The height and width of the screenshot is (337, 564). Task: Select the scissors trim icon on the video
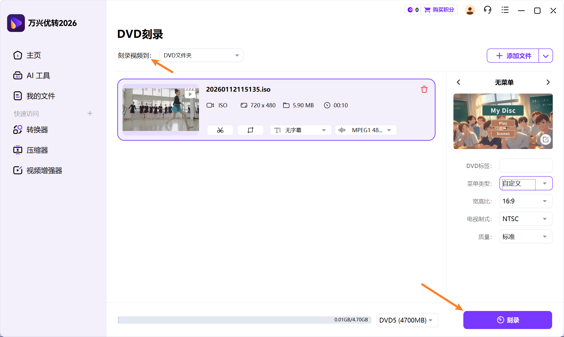tap(220, 130)
